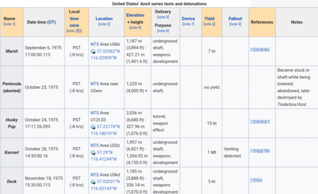
Task: Click the Yield header link
Action: pyautogui.click(x=209, y=19)
